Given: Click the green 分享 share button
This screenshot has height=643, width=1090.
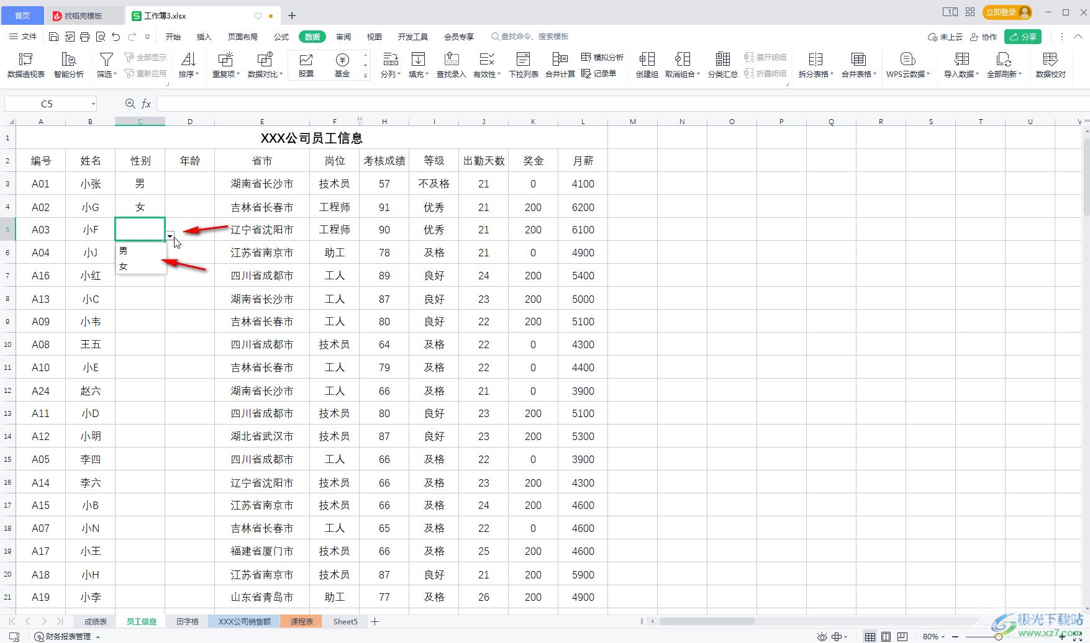Looking at the screenshot, I should [x=1023, y=37].
